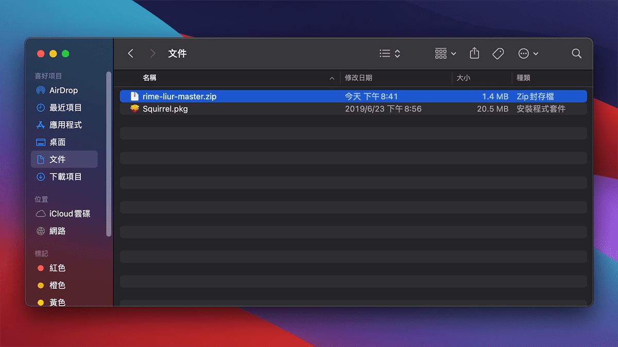Click the Squirrel.pkg installer file icon
The height and width of the screenshot is (347, 618).
(134, 109)
